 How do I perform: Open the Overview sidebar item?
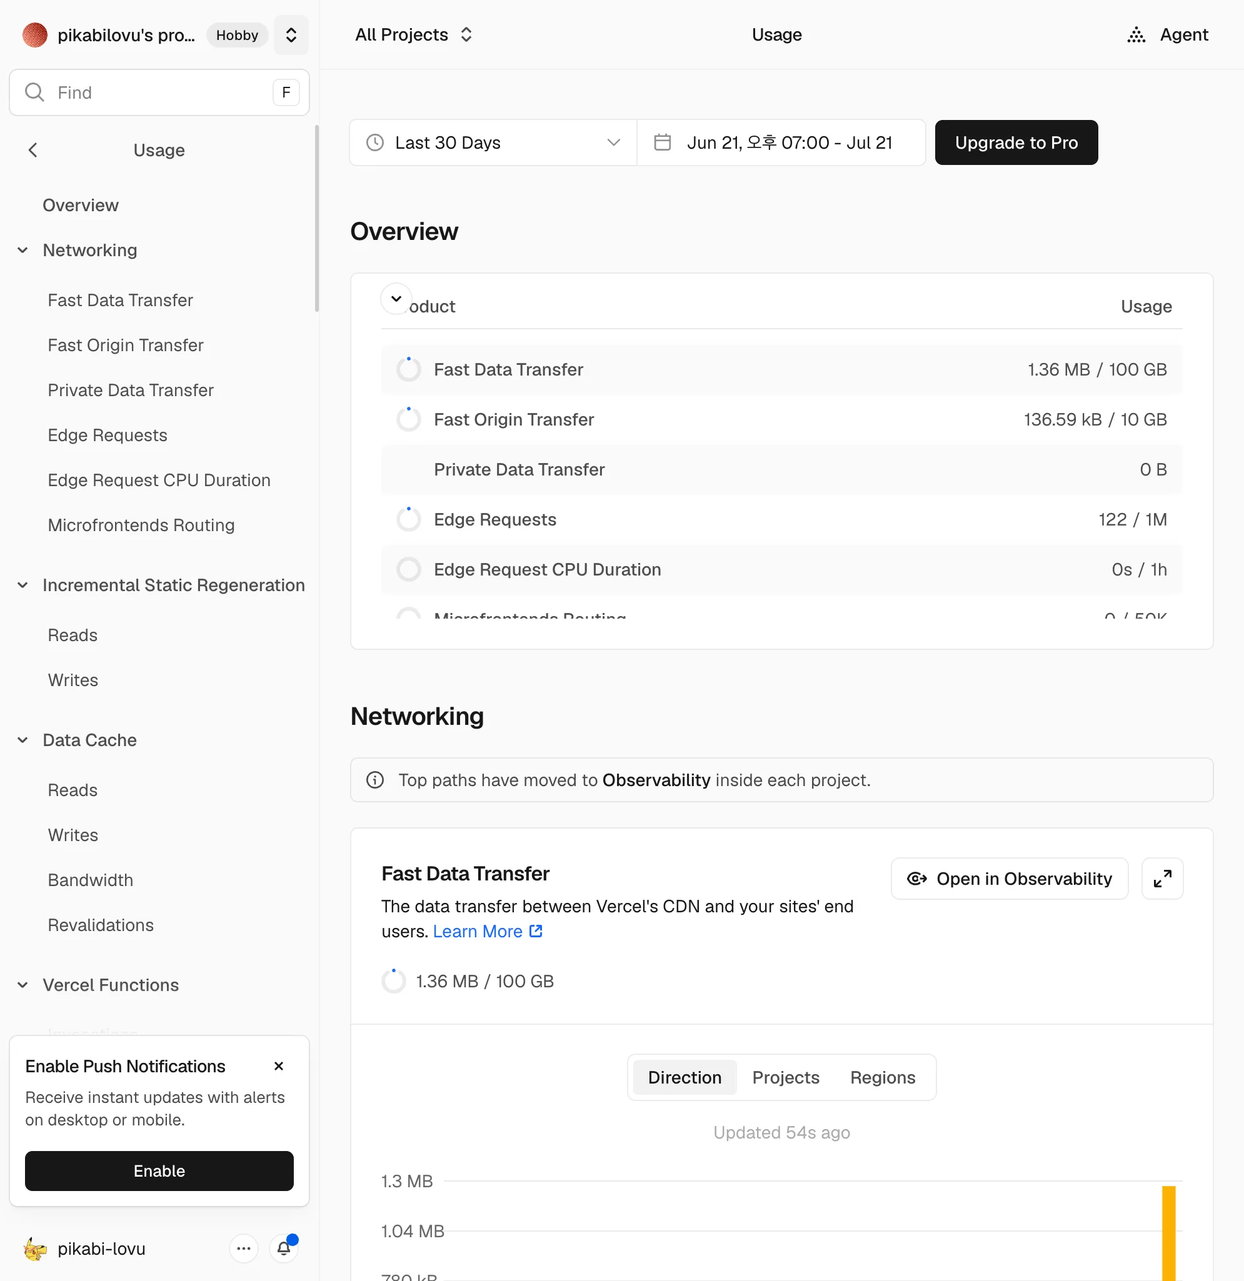click(81, 205)
